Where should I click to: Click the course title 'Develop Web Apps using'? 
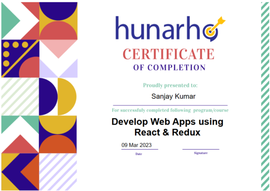tap(167, 122)
